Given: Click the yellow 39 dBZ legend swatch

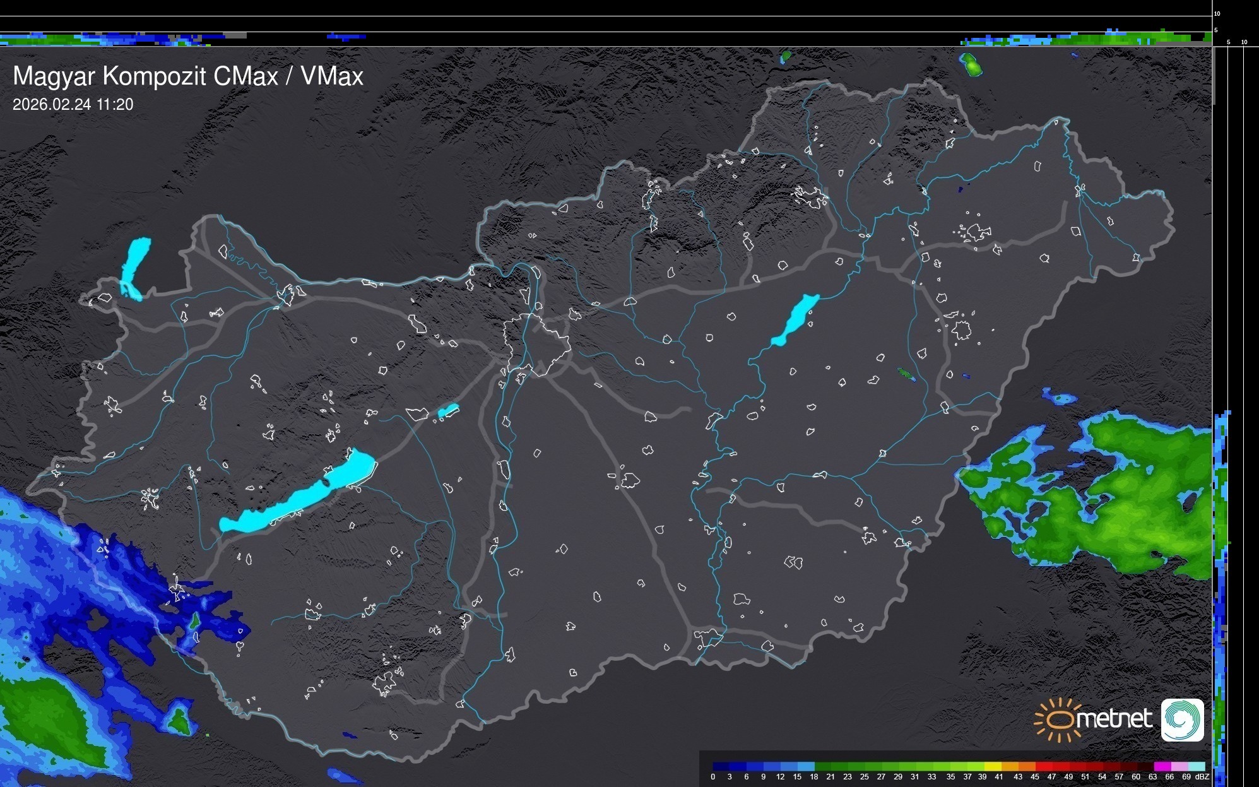Looking at the screenshot, I should 992,766.
